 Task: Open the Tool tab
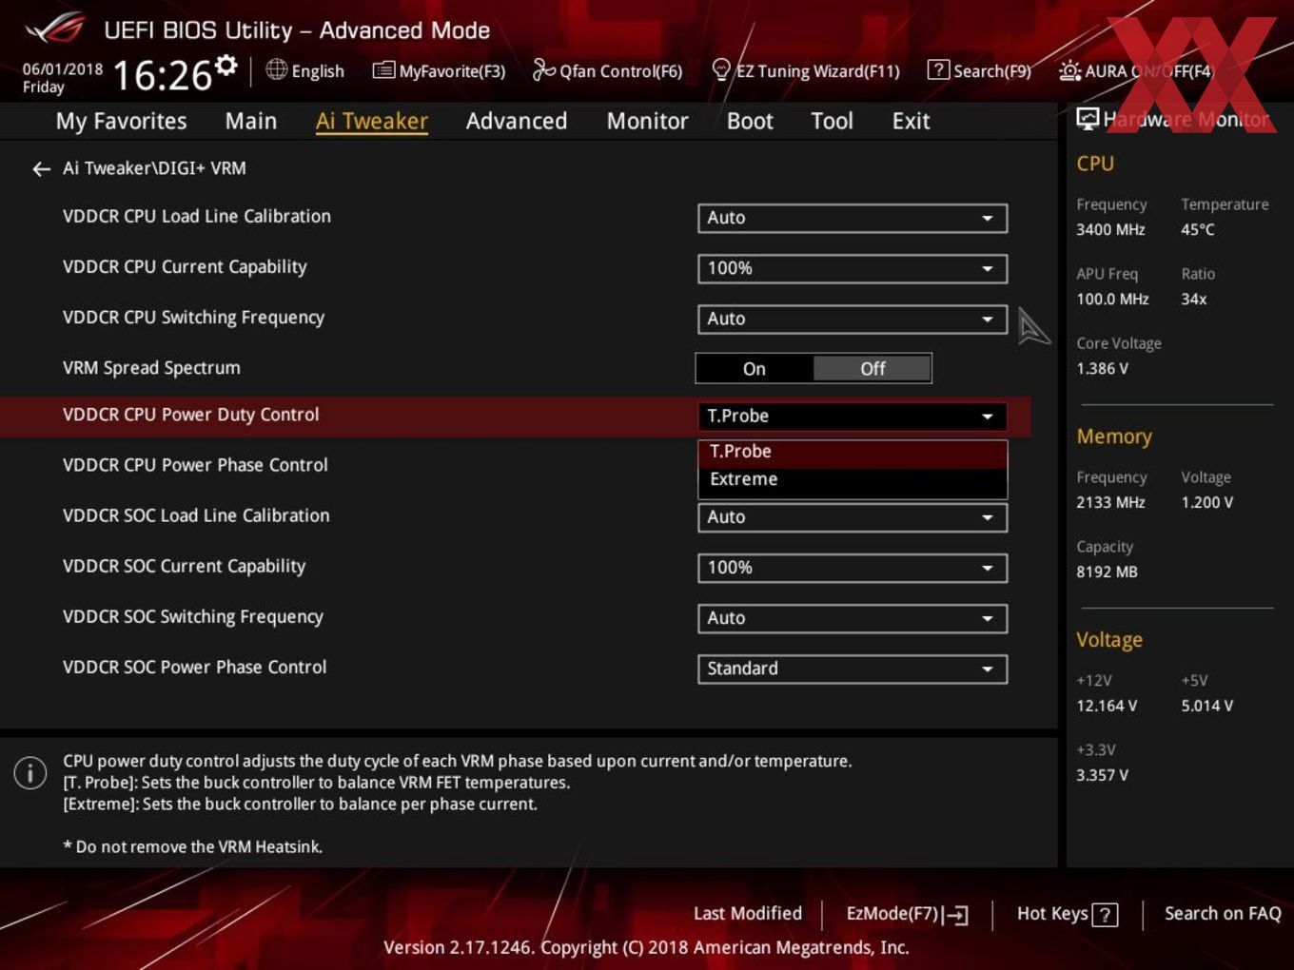pos(832,121)
